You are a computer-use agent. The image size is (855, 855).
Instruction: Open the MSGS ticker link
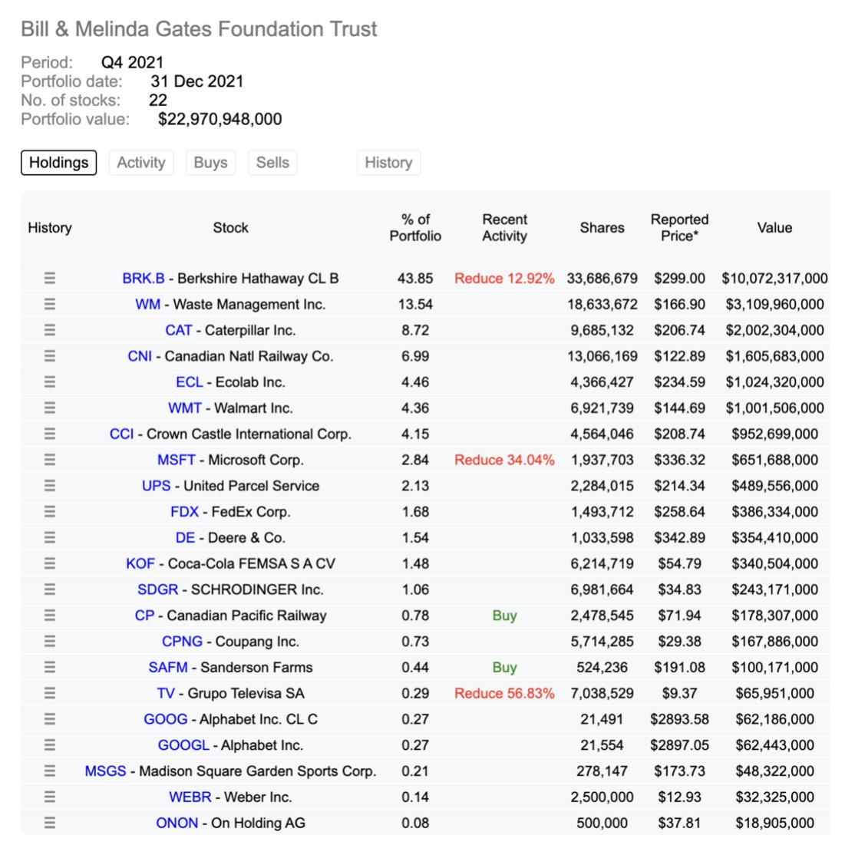tap(105, 771)
